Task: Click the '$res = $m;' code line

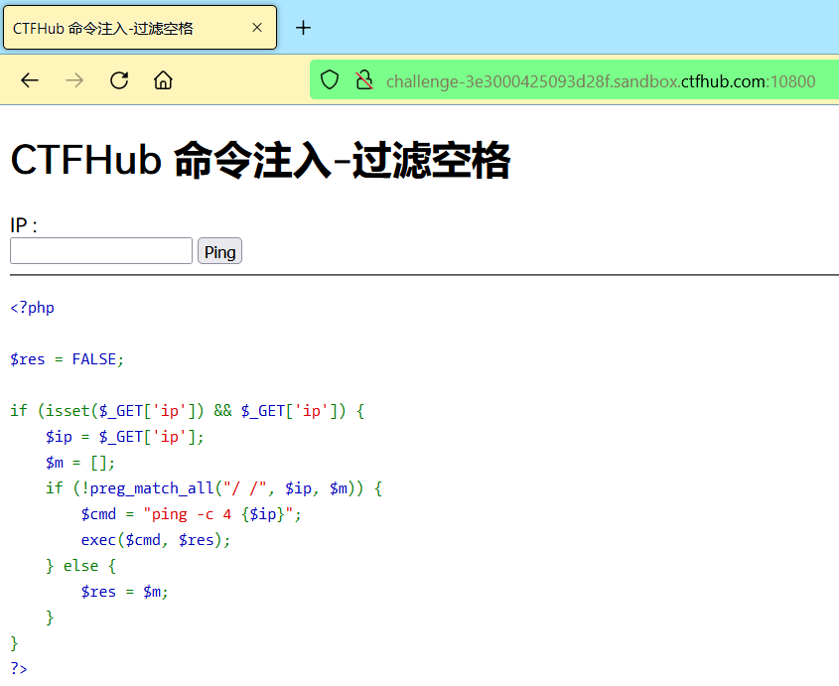Action: (x=125, y=592)
